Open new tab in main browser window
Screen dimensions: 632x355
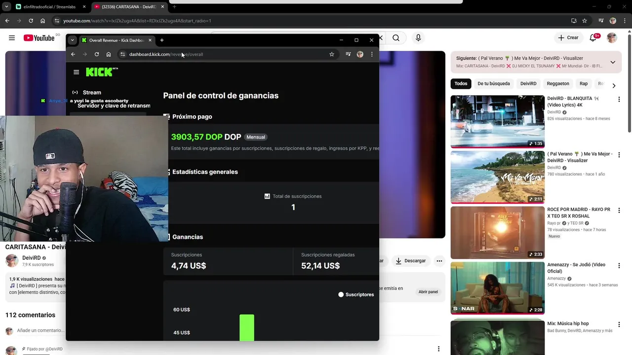174,7
